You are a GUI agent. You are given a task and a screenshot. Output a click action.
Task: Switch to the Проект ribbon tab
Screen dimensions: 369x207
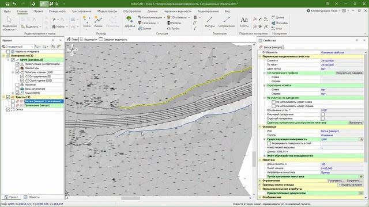[x=38, y=11]
